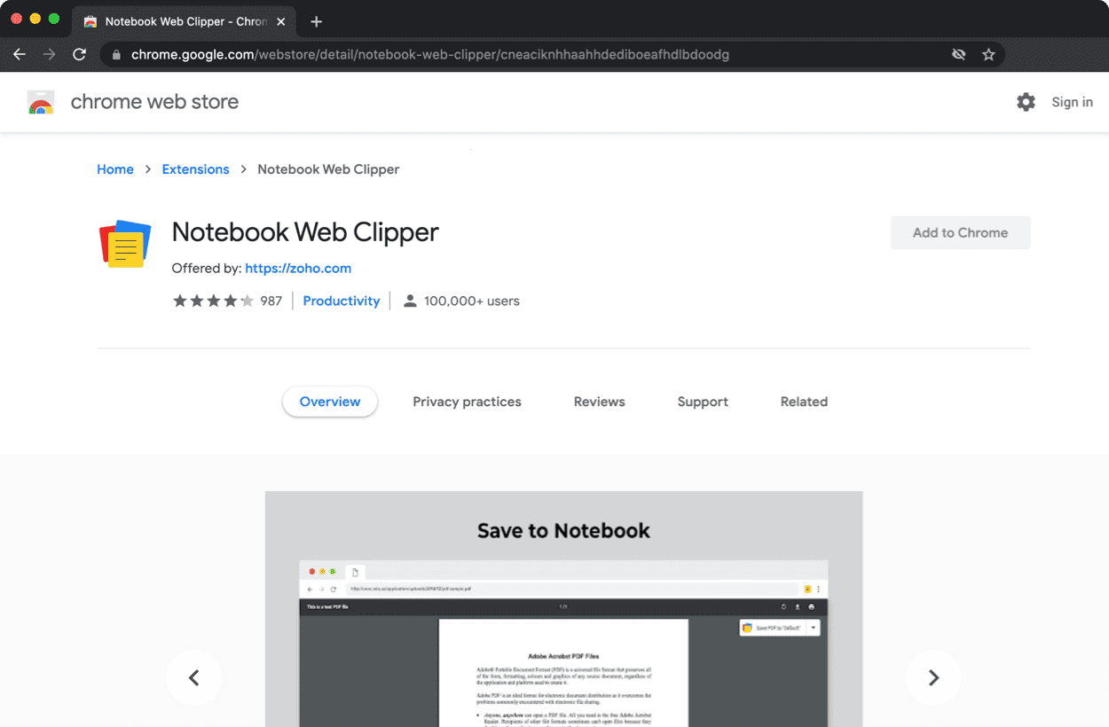
Task: Toggle the hidden-eye icon in the address bar
Action: pos(958,54)
